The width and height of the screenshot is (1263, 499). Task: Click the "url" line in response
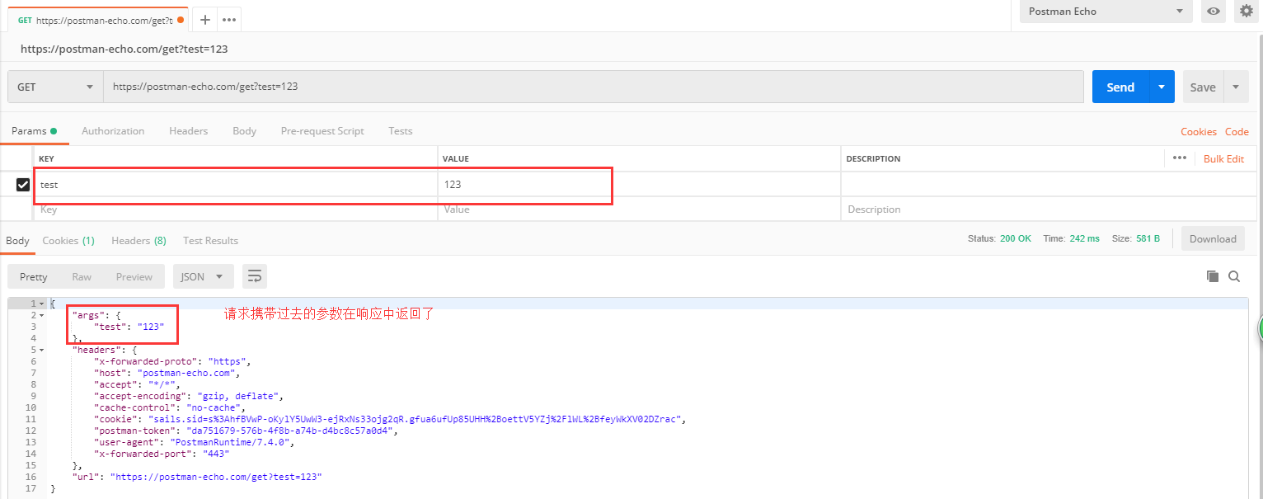click(197, 477)
